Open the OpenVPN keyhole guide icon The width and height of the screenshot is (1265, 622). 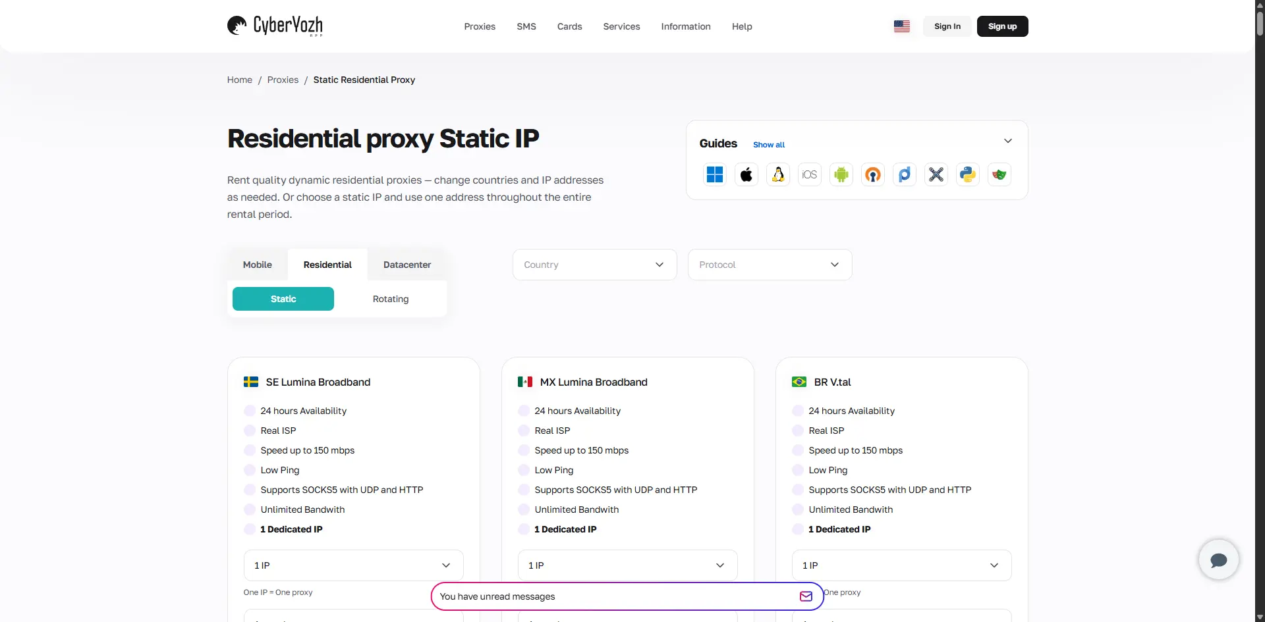click(873, 174)
